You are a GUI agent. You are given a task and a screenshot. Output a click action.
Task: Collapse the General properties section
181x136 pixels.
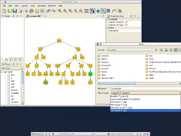(x=107, y=19)
